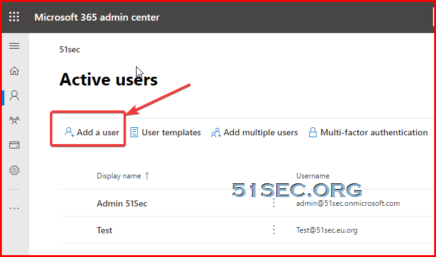Click Add a user
This screenshot has height=257, width=436.
(x=92, y=132)
